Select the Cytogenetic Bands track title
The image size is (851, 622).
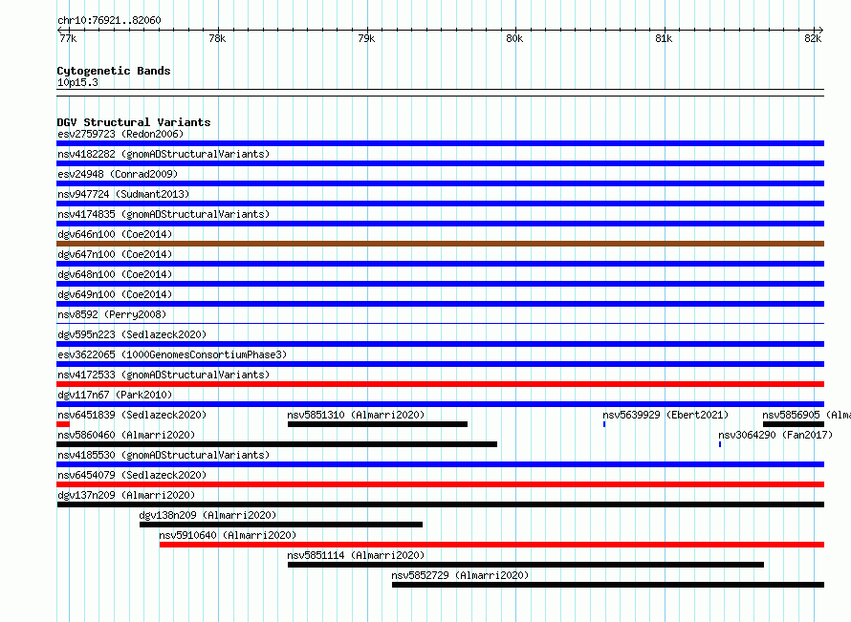114,71
